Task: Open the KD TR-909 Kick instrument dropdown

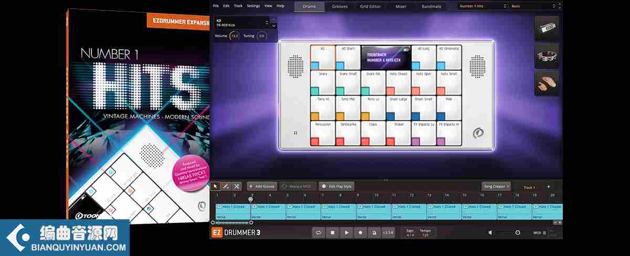Action: (242, 23)
